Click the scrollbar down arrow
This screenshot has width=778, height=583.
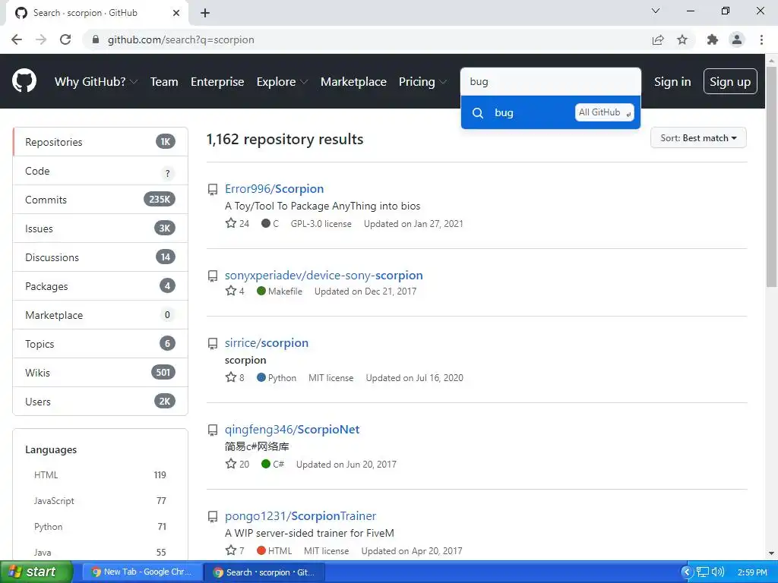click(x=771, y=553)
